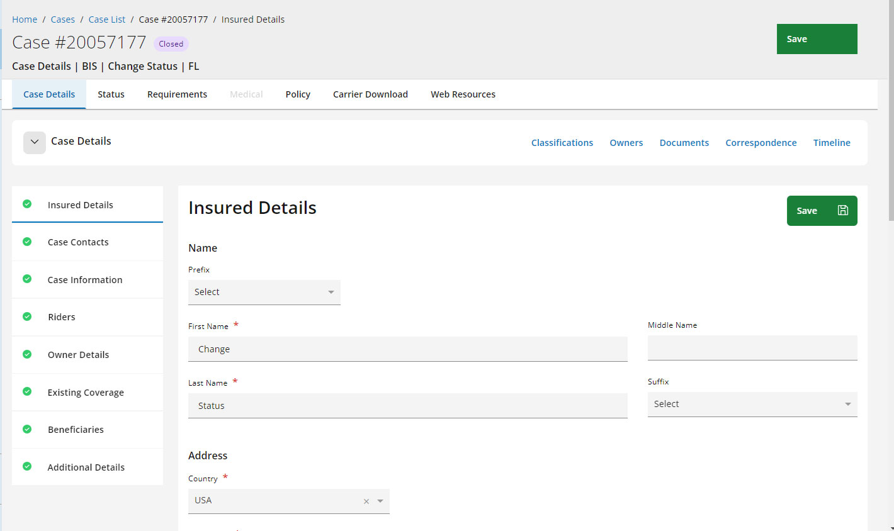Click the top Save button in header
Image resolution: width=894 pixels, height=531 pixels.
coord(817,39)
